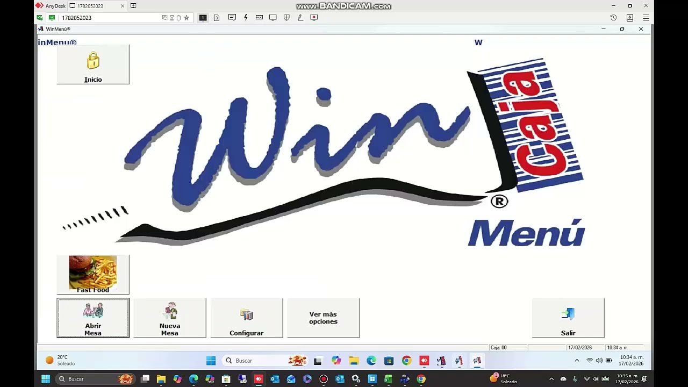Image resolution: width=688 pixels, height=387 pixels.
Task: Open Chrome on the remote taskbar
Action: [x=406, y=361]
